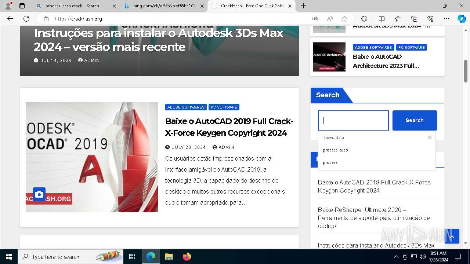Open File Explorer from taskbar
470x264 pixels.
(169, 257)
